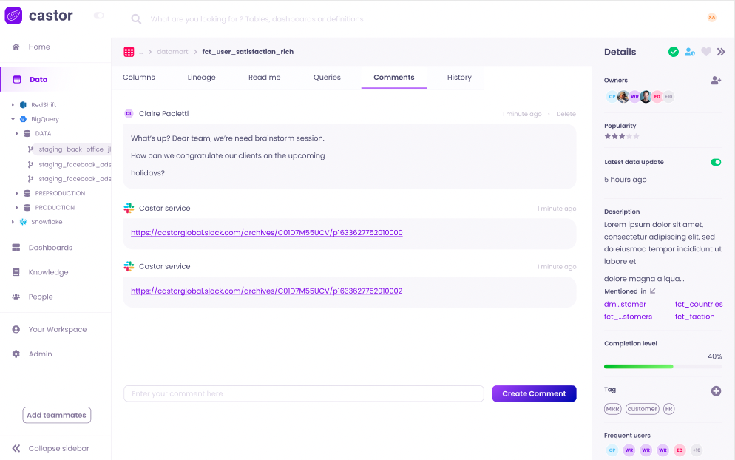Click the Create Comment button

coord(534,393)
